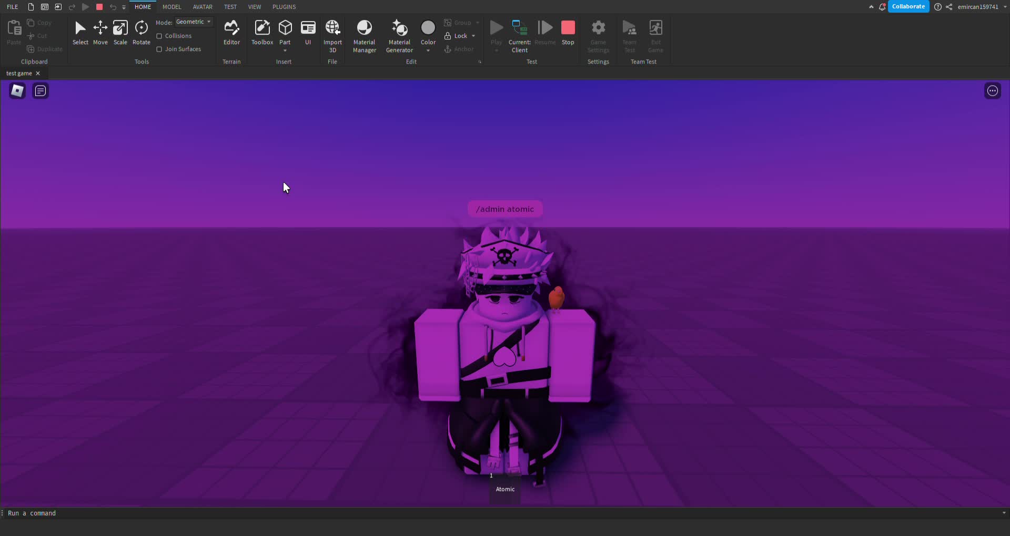Select the Move tool
1010x536 pixels.
pyautogui.click(x=100, y=33)
